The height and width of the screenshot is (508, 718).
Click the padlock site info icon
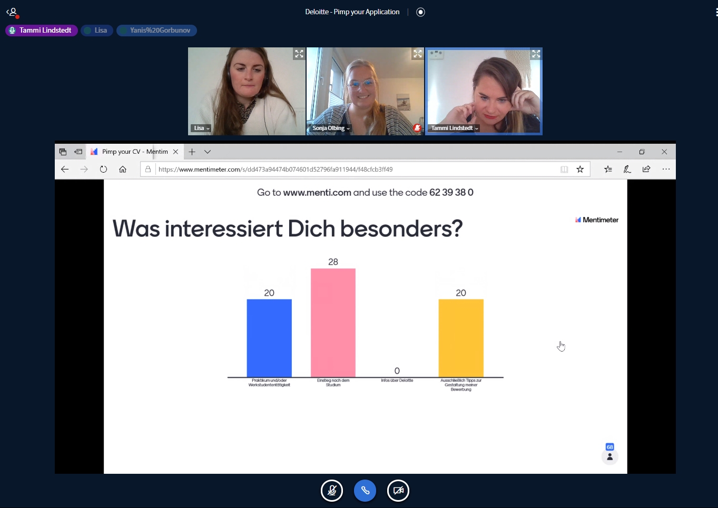148,169
